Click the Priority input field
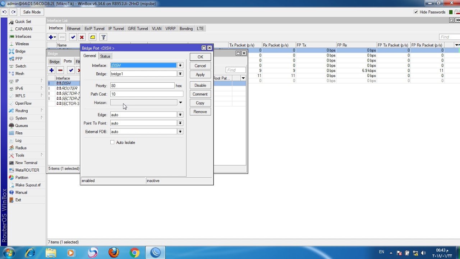The height and width of the screenshot is (259, 460). point(142,86)
